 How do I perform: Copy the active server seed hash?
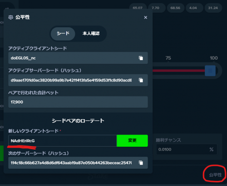(x=141, y=80)
